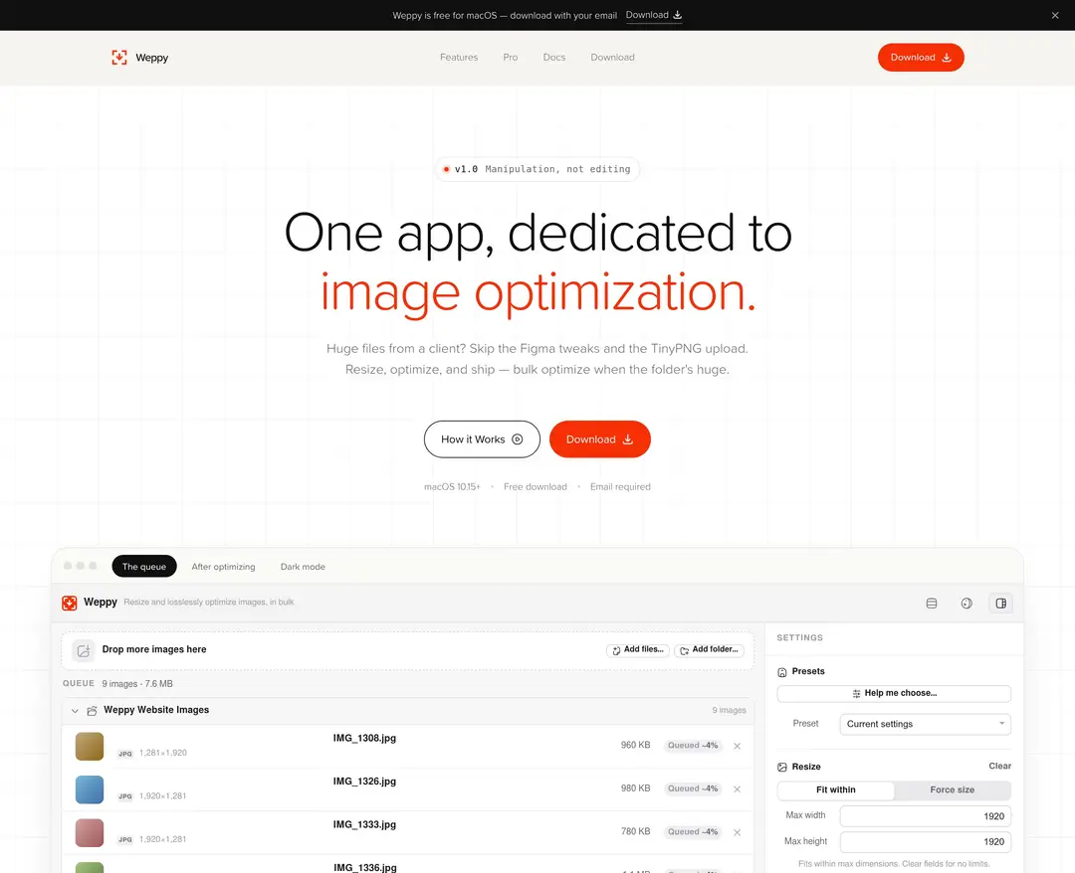
Task: Select the Force size option
Action: [953, 790]
